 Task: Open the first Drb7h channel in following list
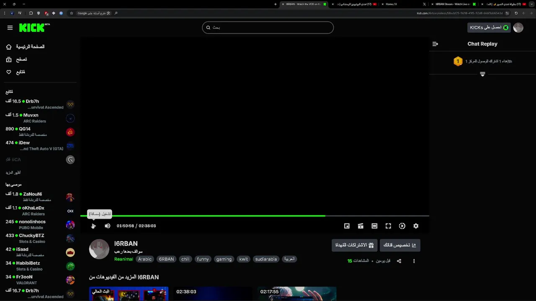tap(40, 104)
